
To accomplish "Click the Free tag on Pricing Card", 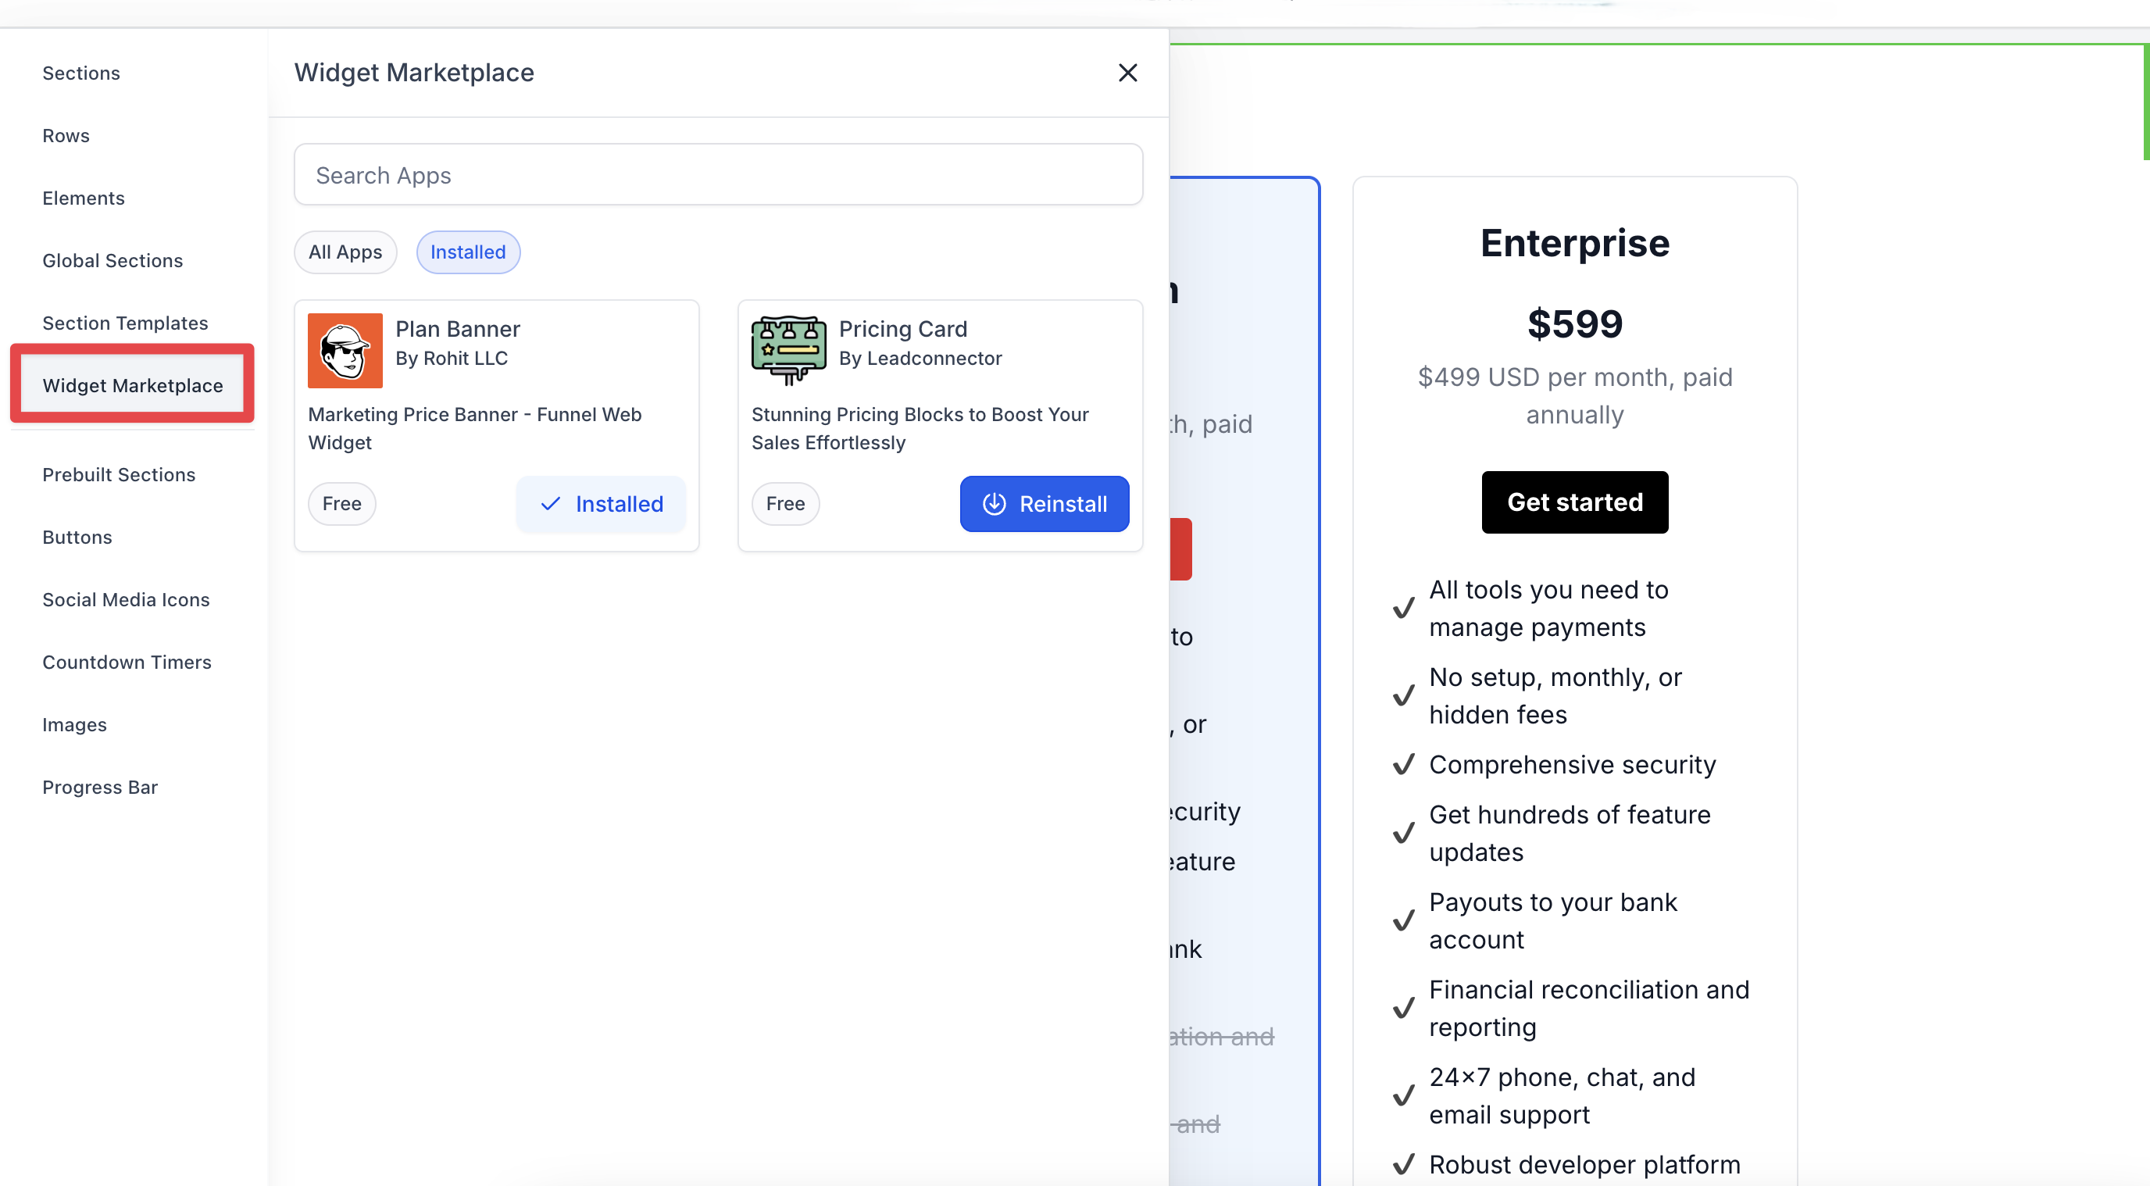I will point(785,504).
